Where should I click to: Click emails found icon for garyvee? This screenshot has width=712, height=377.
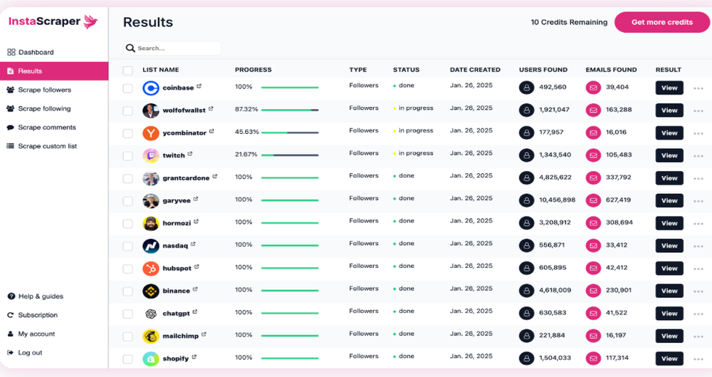(593, 200)
